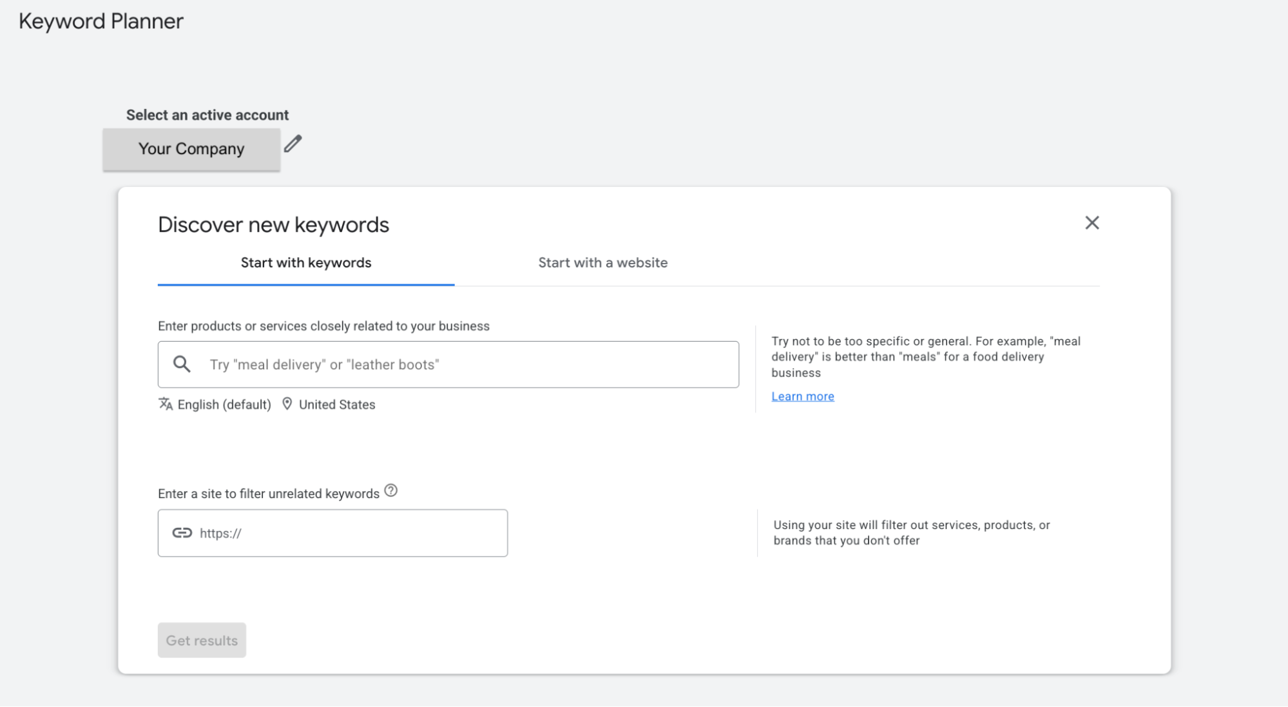This screenshot has height=707, width=1288.
Task: Change the United States location setting
Action: click(x=336, y=405)
